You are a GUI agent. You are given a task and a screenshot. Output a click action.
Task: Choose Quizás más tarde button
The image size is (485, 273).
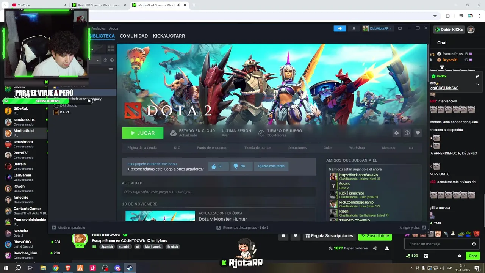click(271, 166)
